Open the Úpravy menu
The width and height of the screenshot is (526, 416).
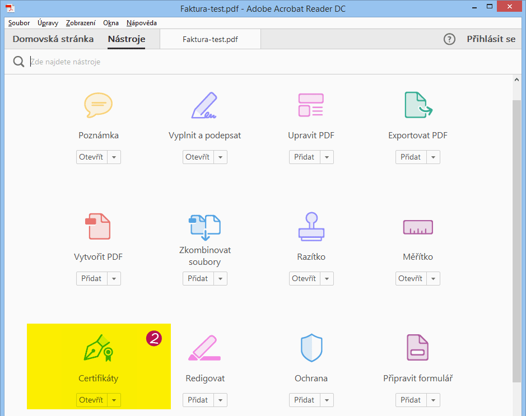pyautogui.click(x=48, y=23)
